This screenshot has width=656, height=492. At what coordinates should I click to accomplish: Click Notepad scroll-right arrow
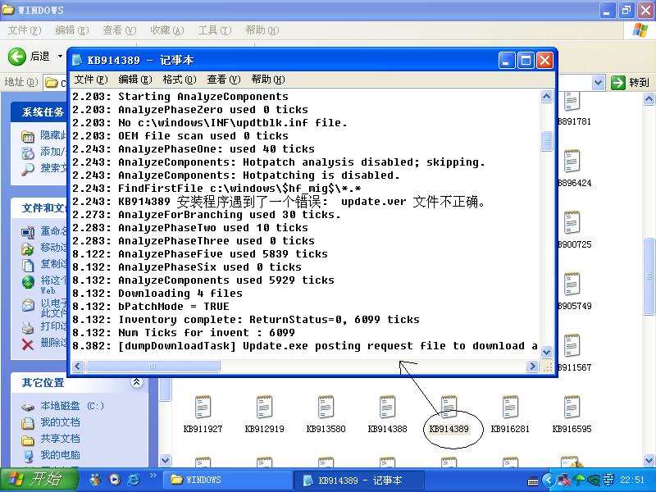[532, 367]
